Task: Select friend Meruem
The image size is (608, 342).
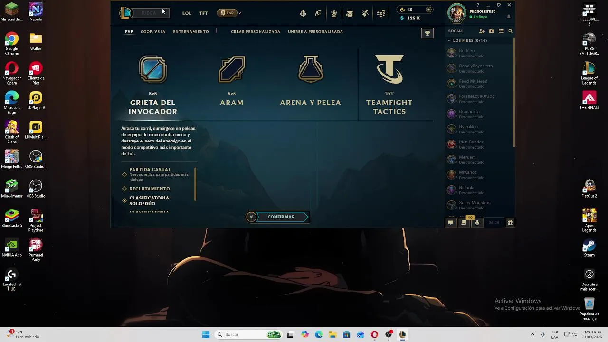Action: click(x=479, y=160)
